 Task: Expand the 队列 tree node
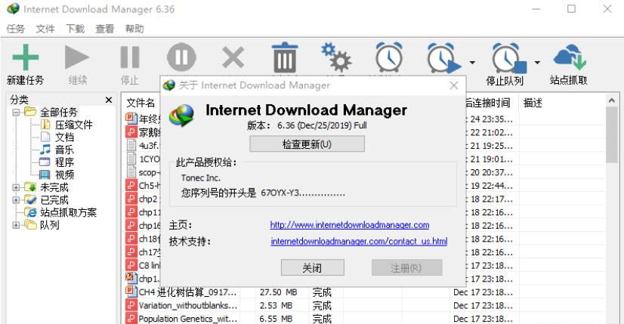coord(16,225)
